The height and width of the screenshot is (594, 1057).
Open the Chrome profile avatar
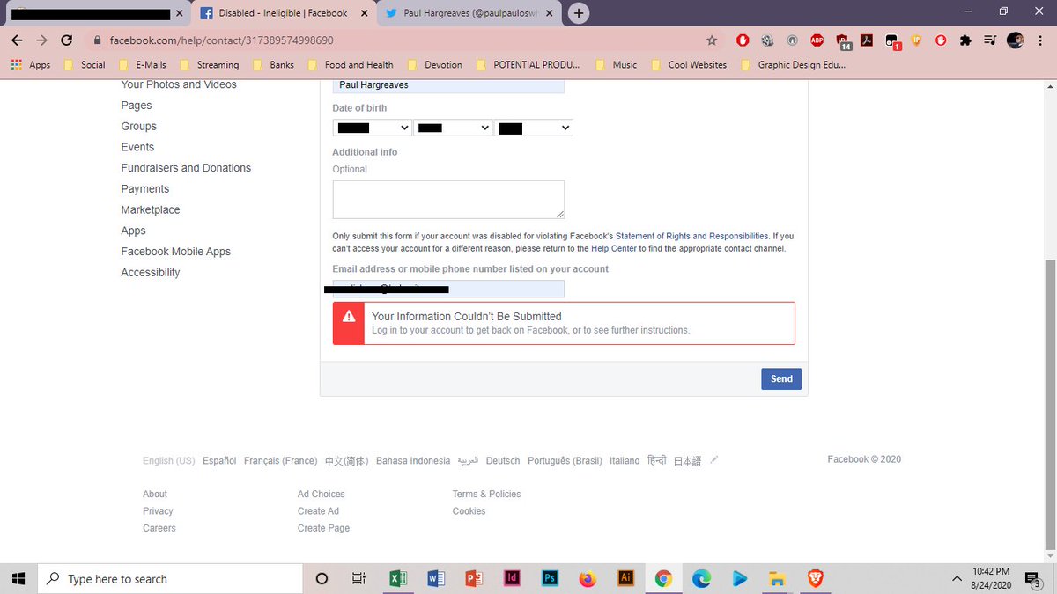(x=1015, y=40)
